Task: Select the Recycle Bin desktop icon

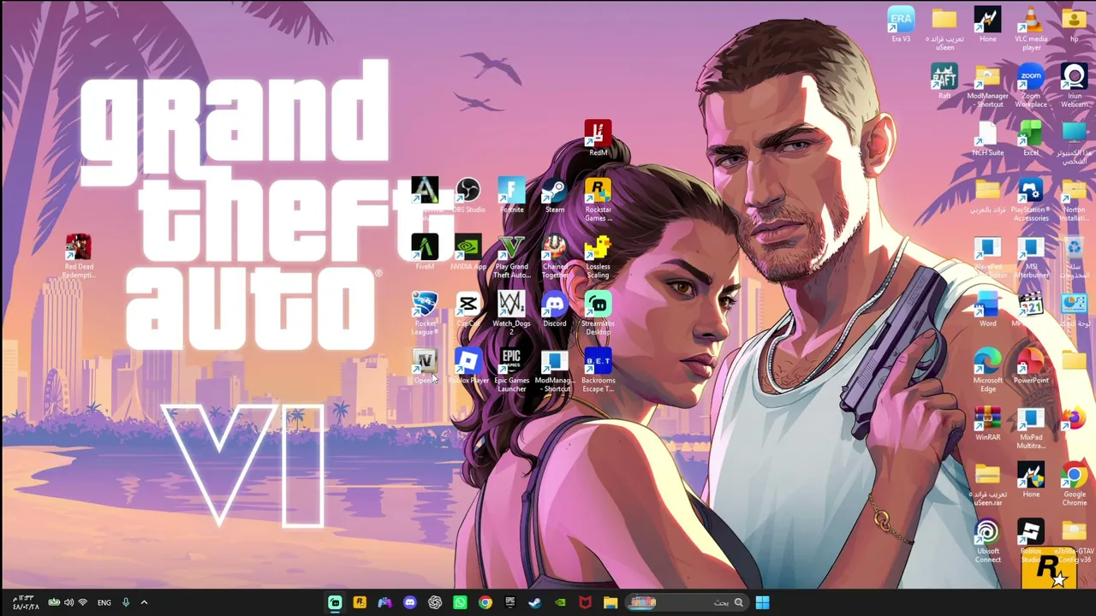Action: pyautogui.click(x=1074, y=257)
